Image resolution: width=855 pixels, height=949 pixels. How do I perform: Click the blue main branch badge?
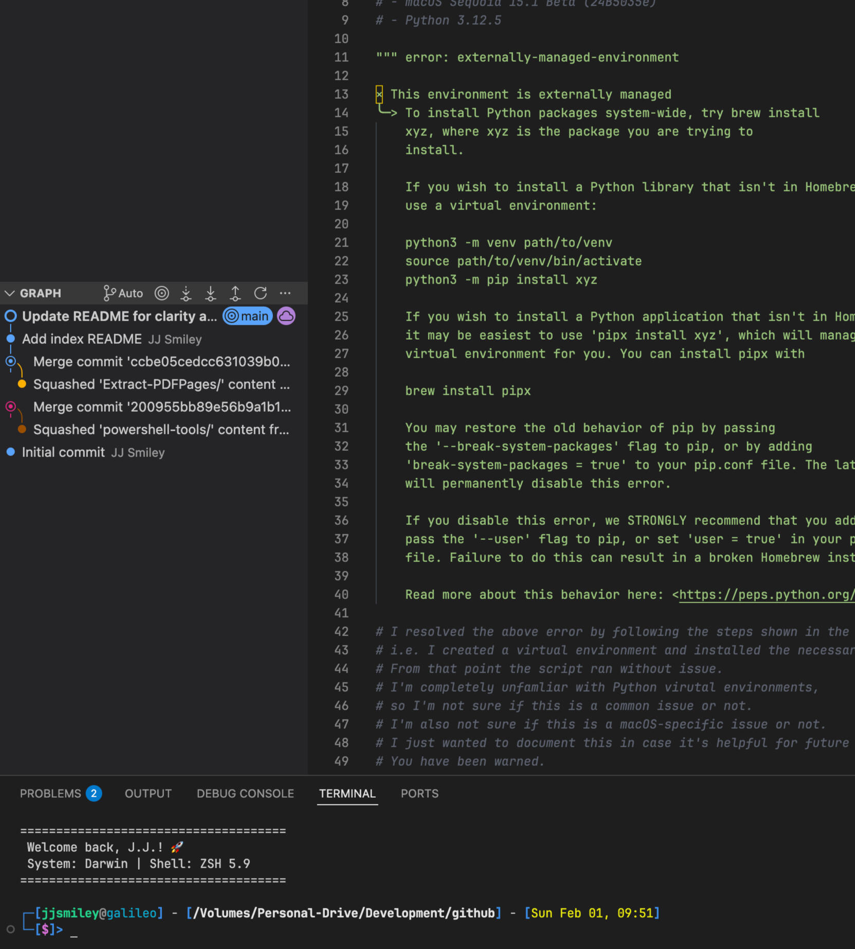tap(248, 316)
